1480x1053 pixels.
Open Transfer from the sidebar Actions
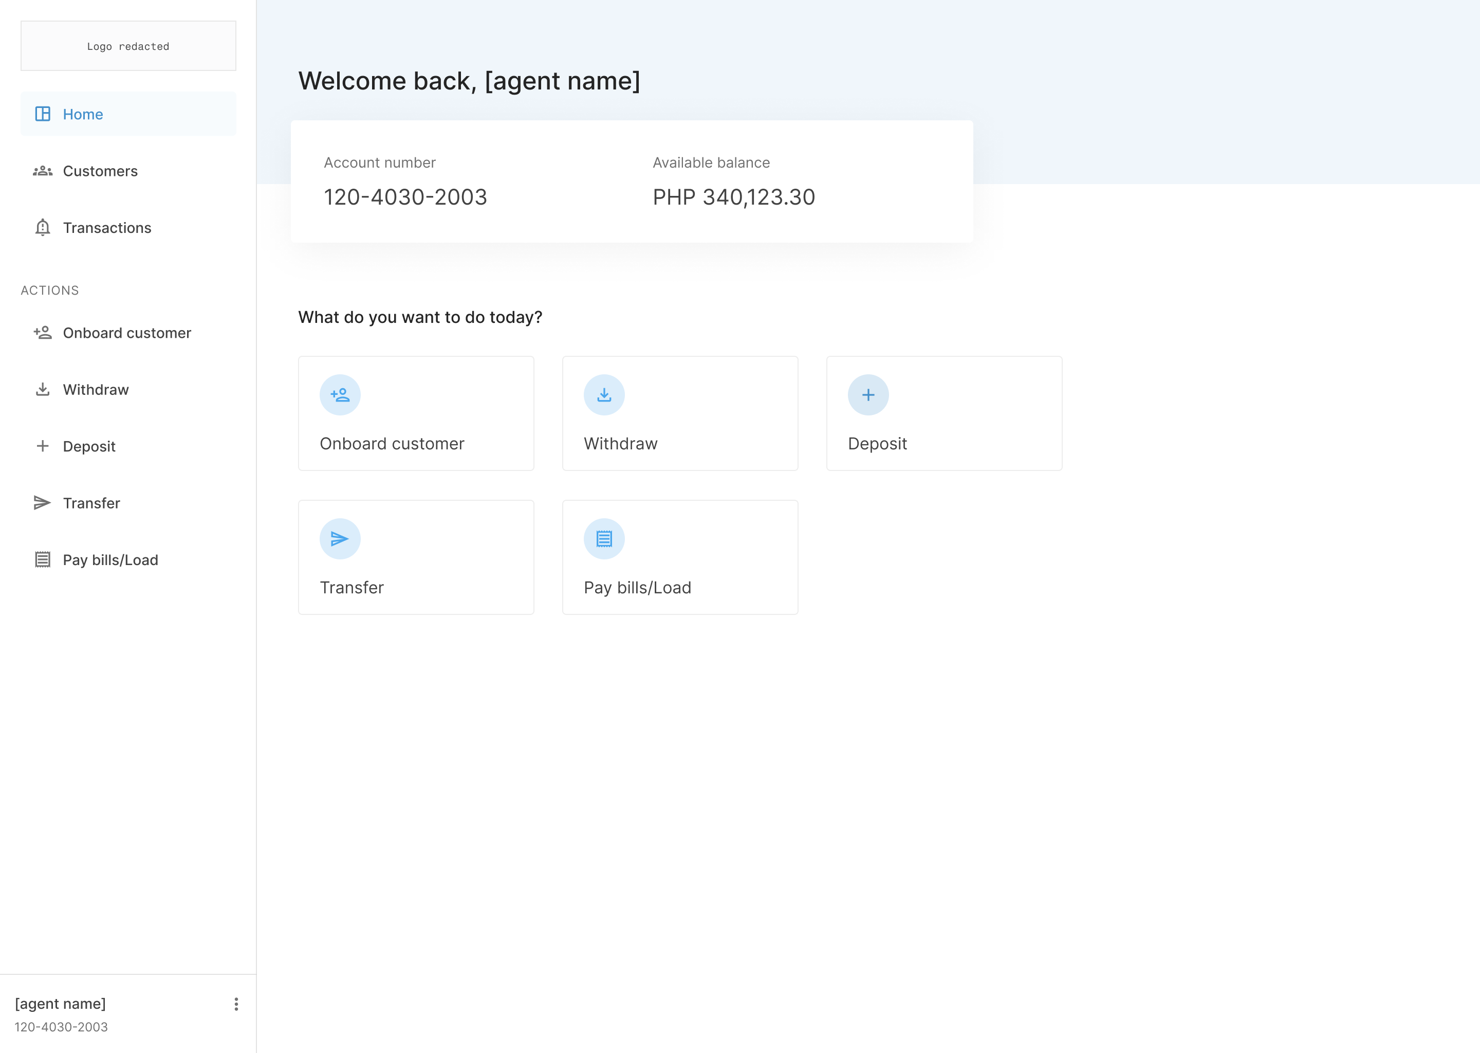tap(91, 503)
